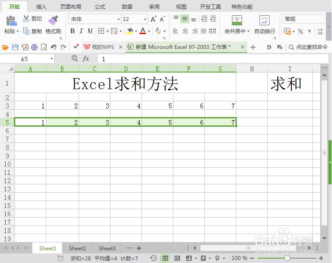Switch to the Sheet3 tab
Image resolution: width=332 pixels, height=263 pixels.
107,248
